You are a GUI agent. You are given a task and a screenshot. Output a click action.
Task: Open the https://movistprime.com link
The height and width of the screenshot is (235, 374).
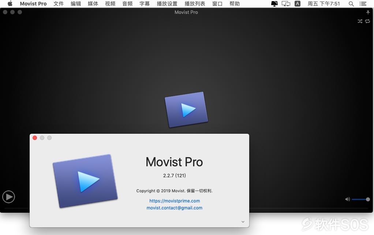click(x=175, y=201)
